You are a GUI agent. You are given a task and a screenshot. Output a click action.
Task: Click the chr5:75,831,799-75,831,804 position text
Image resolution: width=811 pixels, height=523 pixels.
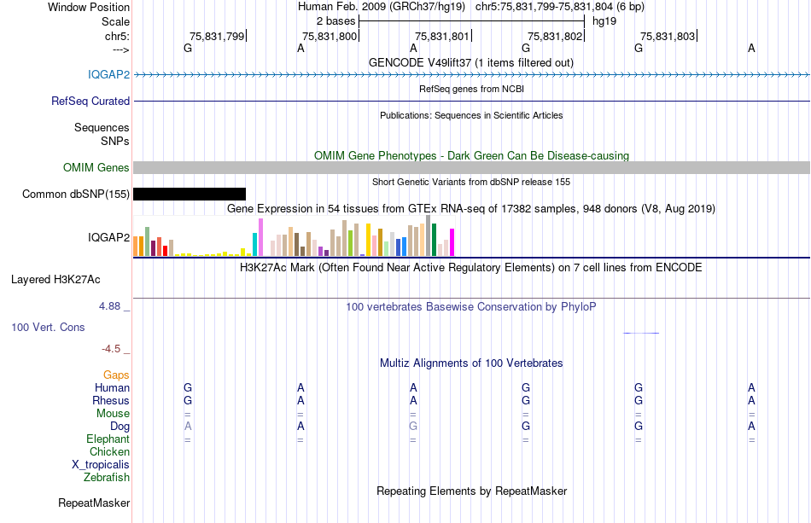(544, 7)
